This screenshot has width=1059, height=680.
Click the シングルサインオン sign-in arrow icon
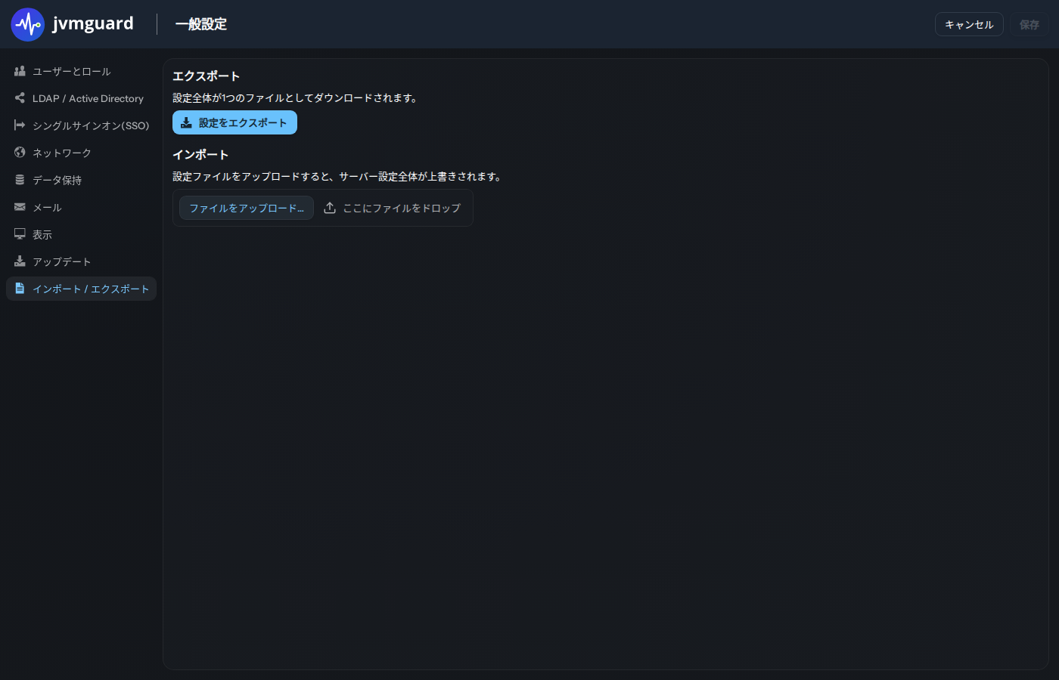pyautogui.click(x=20, y=125)
